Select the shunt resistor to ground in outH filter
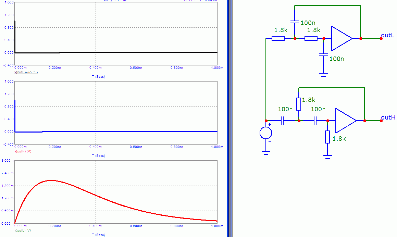Viewport: 397px width, 237px height. coord(327,137)
